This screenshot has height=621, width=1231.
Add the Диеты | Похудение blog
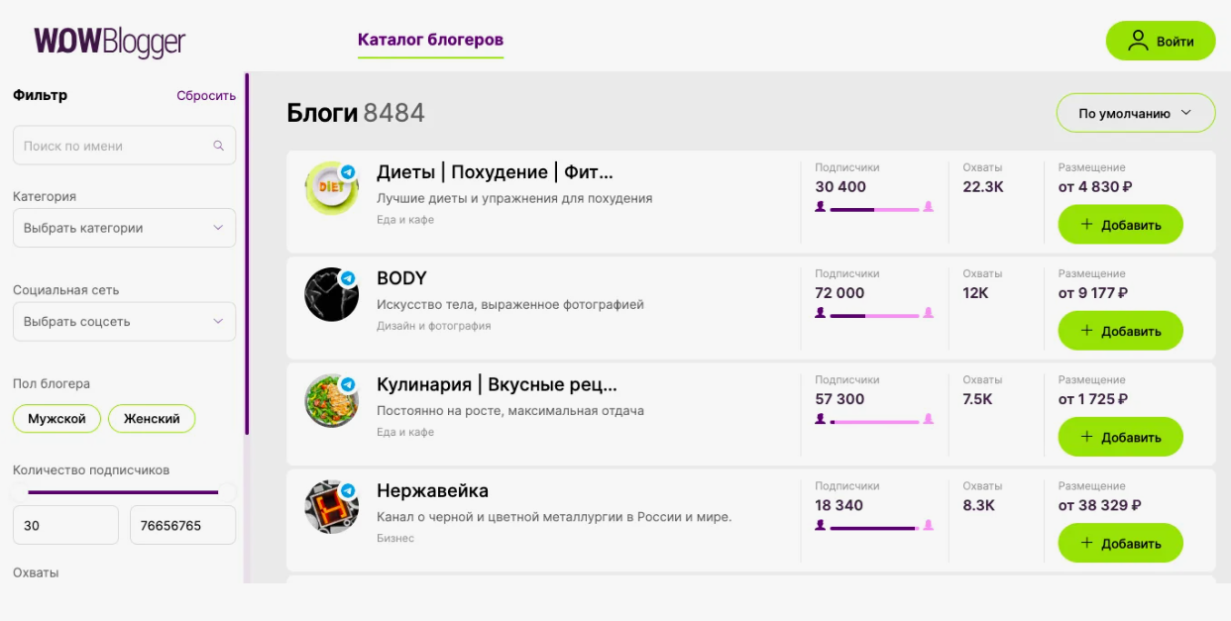point(1120,225)
